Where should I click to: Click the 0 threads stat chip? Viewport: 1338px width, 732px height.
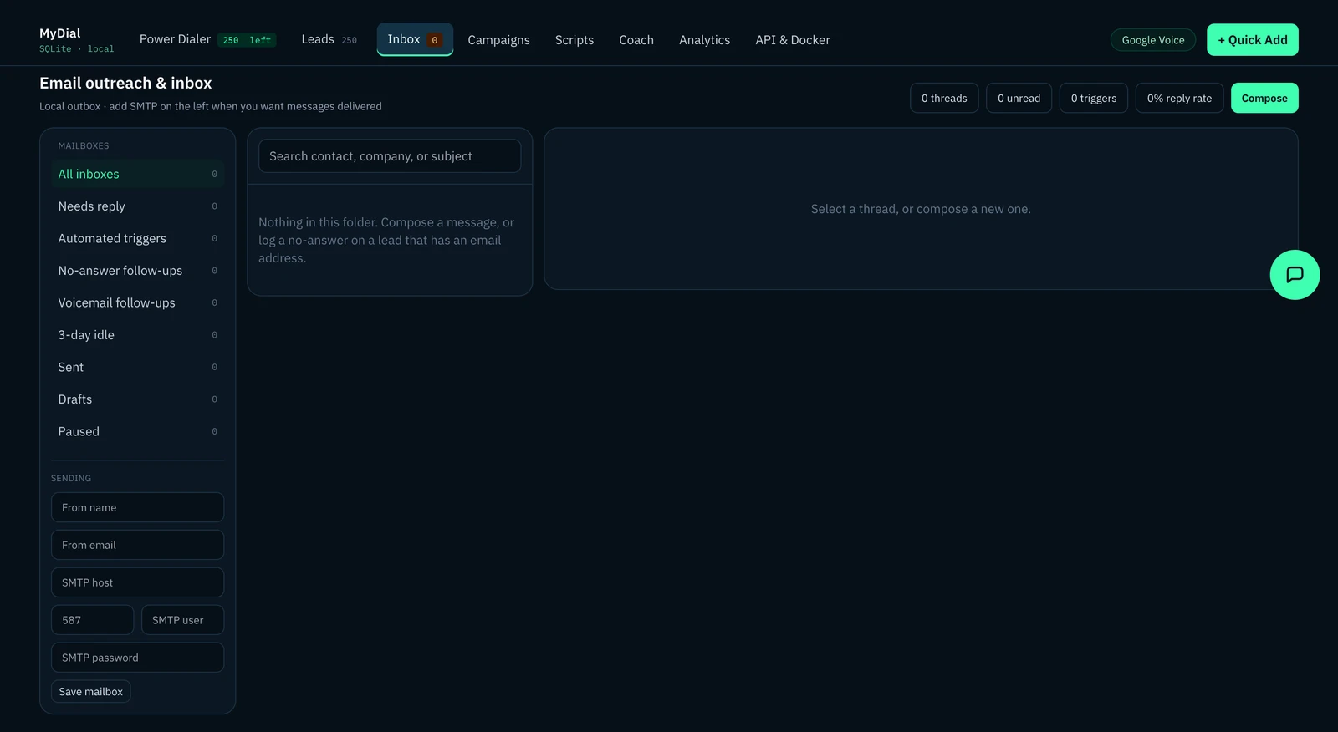tap(944, 98)
